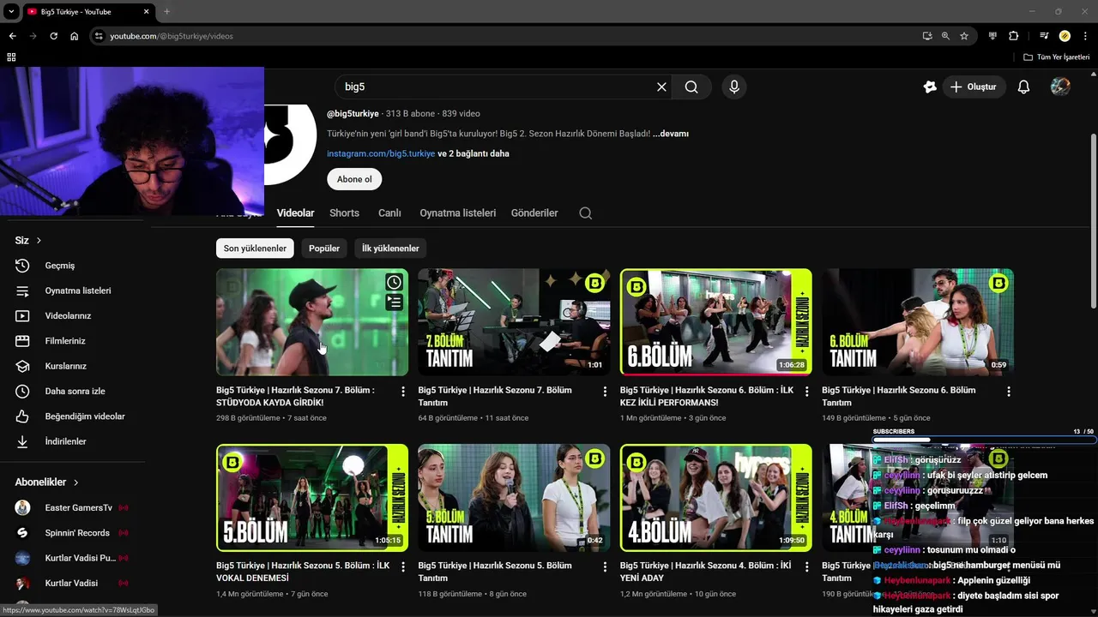
Task: Add 7. Bölüm video to queue
Action: 394,302
